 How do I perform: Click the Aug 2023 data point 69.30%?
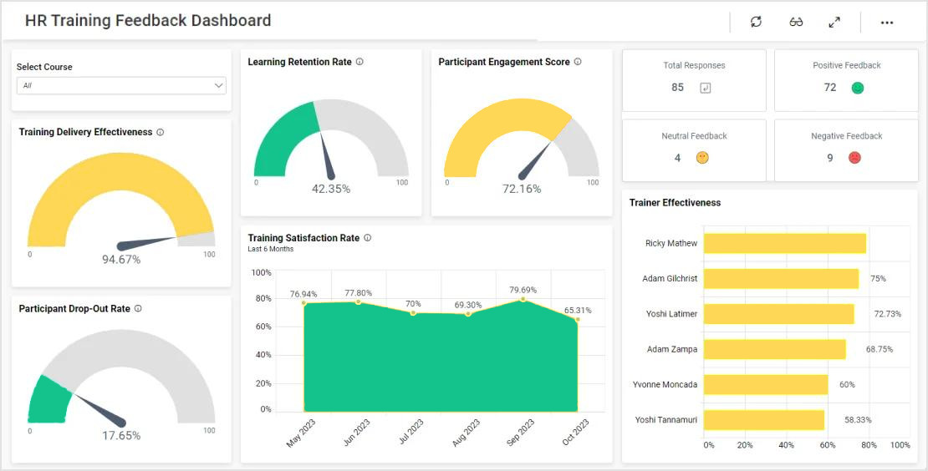[468, 314]
